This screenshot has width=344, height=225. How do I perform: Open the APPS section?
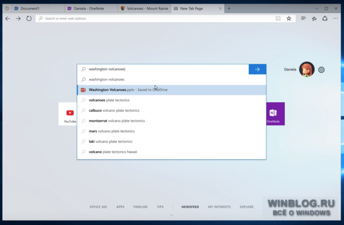[x=120, y=207]
